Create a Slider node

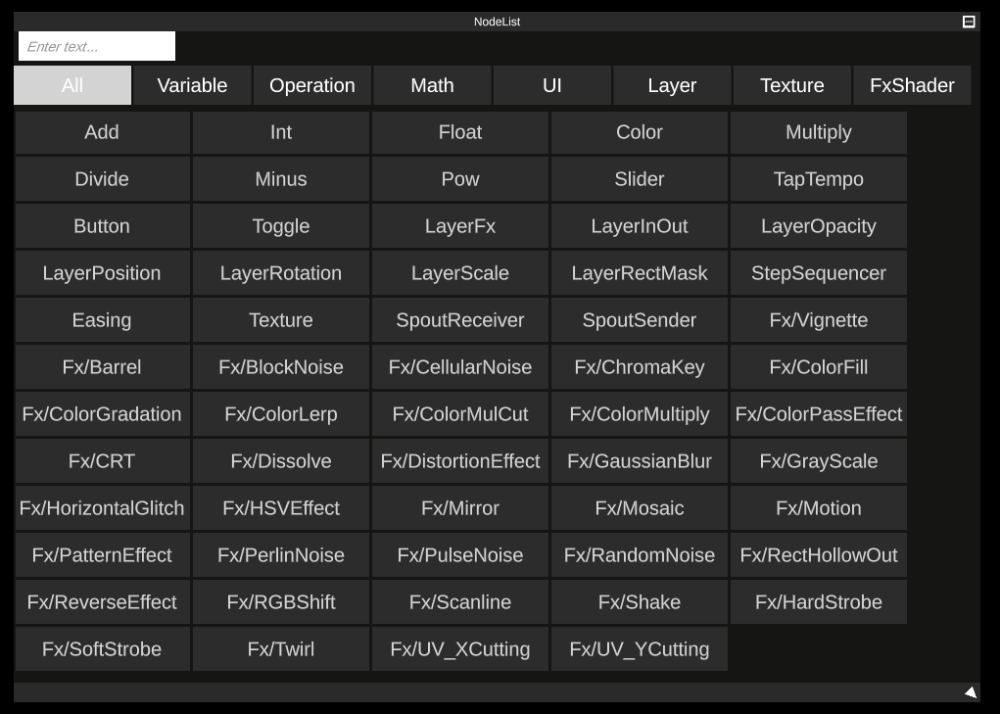639,179
